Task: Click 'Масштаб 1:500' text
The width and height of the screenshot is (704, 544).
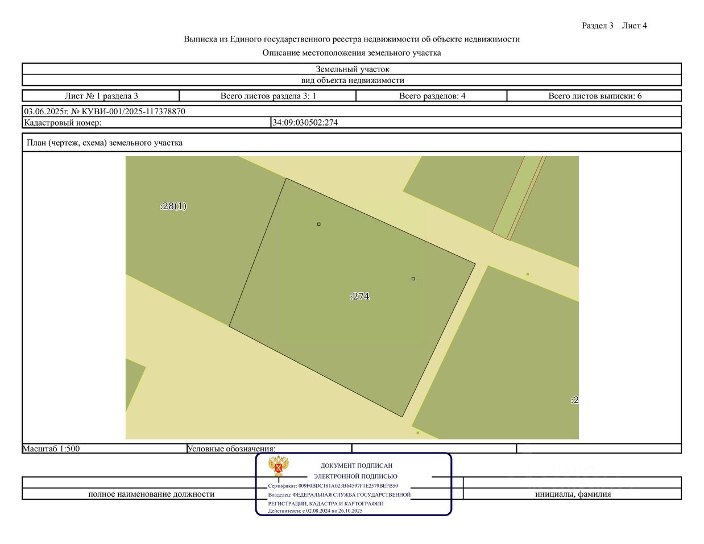Action: tap(51, 449)
